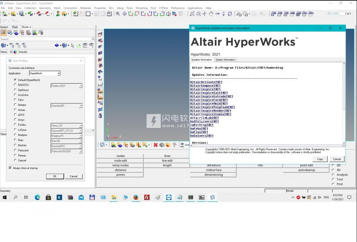Click the green person user profiles icon
This screenshot has height=242, width=357.
(x=58, y=14)
